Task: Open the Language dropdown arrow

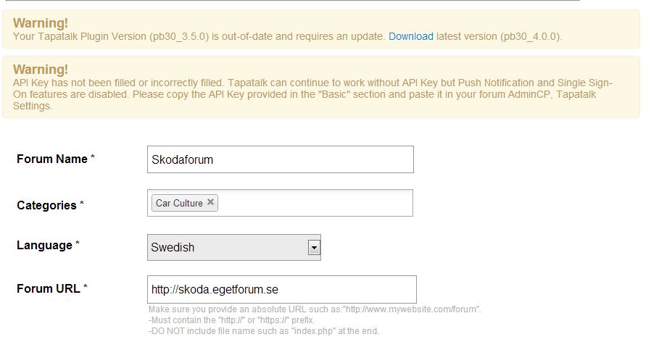Action: 314,248
